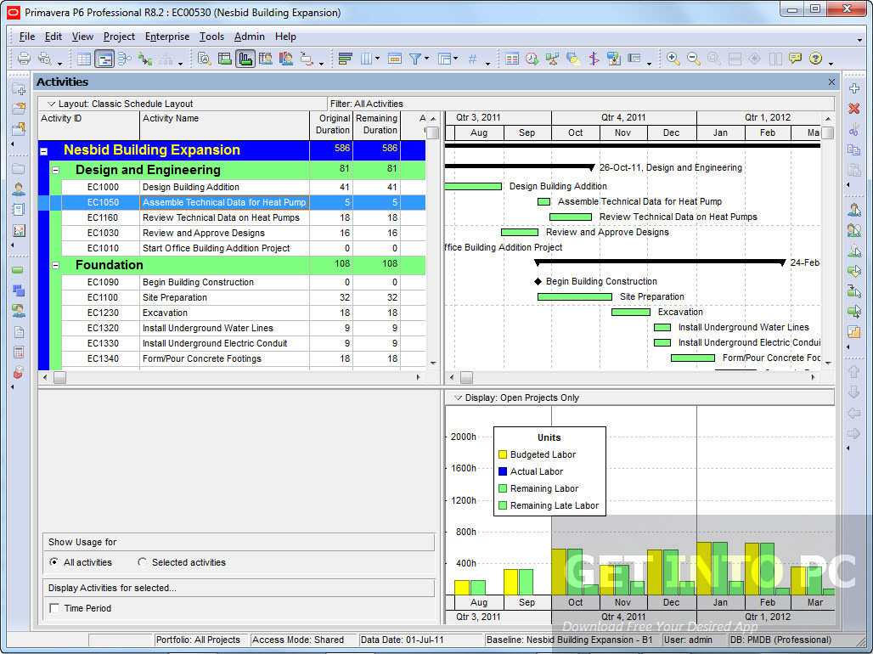This screenshot has width=873, height=654.
Task: Click the Site Preparation Gantt bar
Action: click(x=575, y=297)
